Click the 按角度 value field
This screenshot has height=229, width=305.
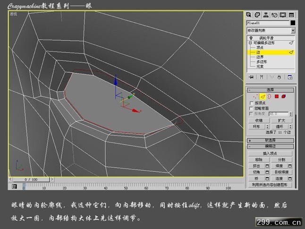(279, 114)
